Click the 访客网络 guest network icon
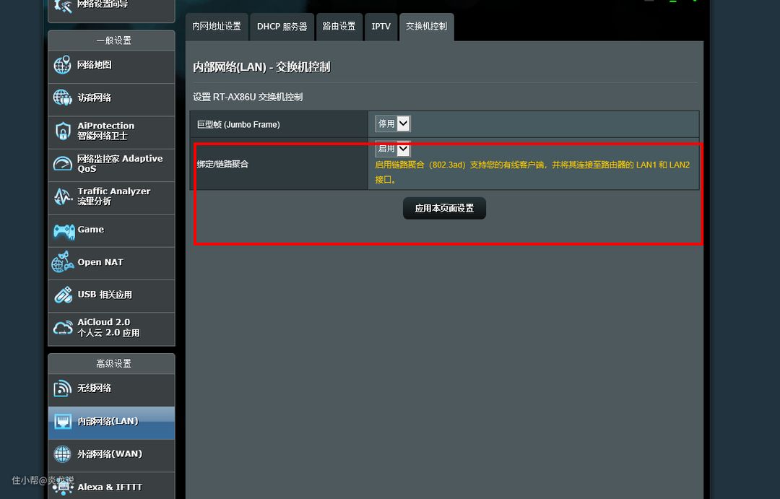This screenshot has height=499, width=780. [62, 97]
